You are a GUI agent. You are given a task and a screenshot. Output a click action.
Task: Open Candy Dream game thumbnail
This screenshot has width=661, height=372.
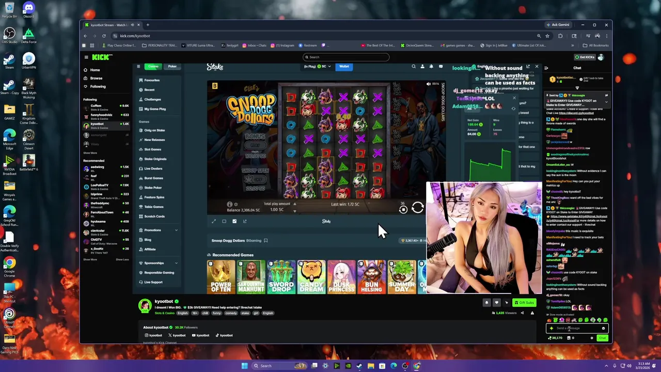(x=311, y=277)
